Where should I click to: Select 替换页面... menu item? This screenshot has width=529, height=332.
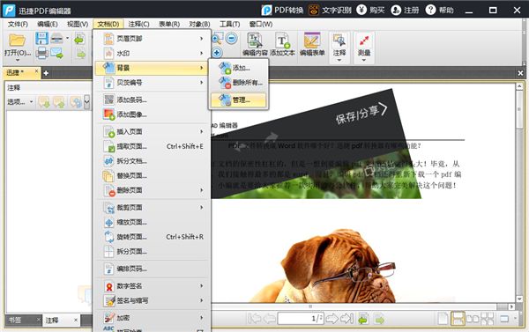click(152, 175)
